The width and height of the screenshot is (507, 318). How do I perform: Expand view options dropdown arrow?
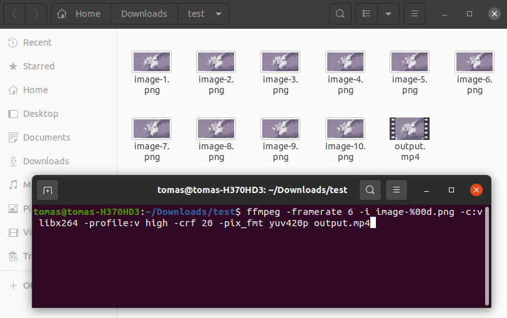click(388, 14)
